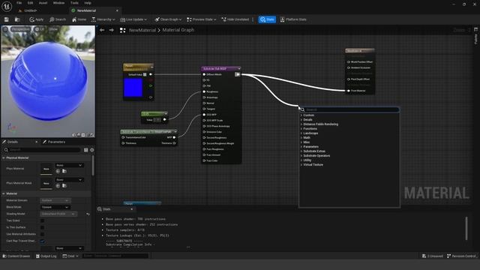480x270 pixels.
Task: Click the Show viewport button
Action: coord(53,29)
